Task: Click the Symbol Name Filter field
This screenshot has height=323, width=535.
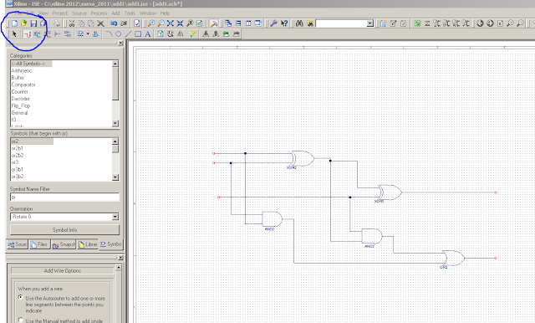Action: click(x=65, y=197)
